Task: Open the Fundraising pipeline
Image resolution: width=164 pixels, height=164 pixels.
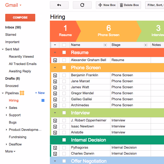Action: [17, 137]
